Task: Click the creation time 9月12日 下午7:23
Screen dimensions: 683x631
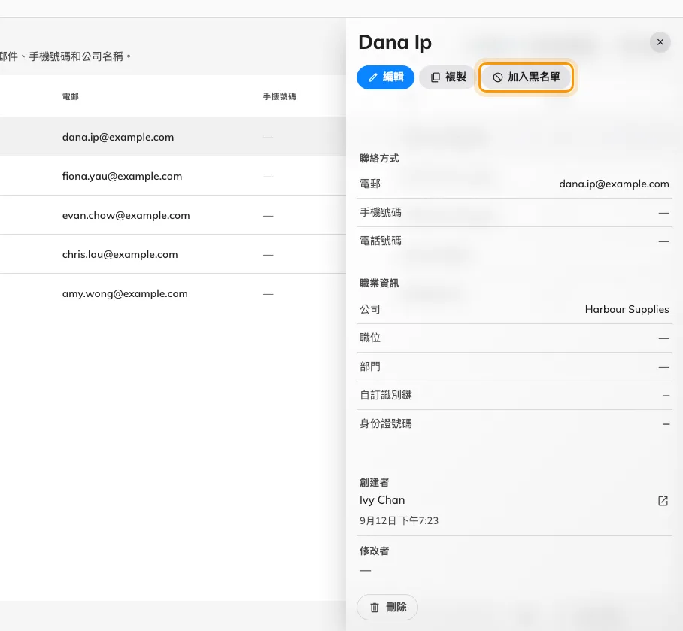Action: pos(399,521)
